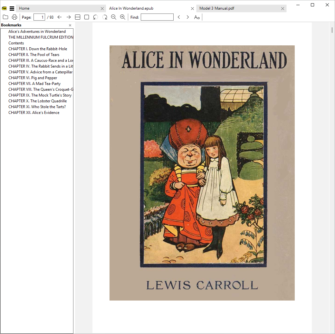Screen dimensions: 335x334
Task: Select the Fit Single Page view icon
Action: point(87,17)
